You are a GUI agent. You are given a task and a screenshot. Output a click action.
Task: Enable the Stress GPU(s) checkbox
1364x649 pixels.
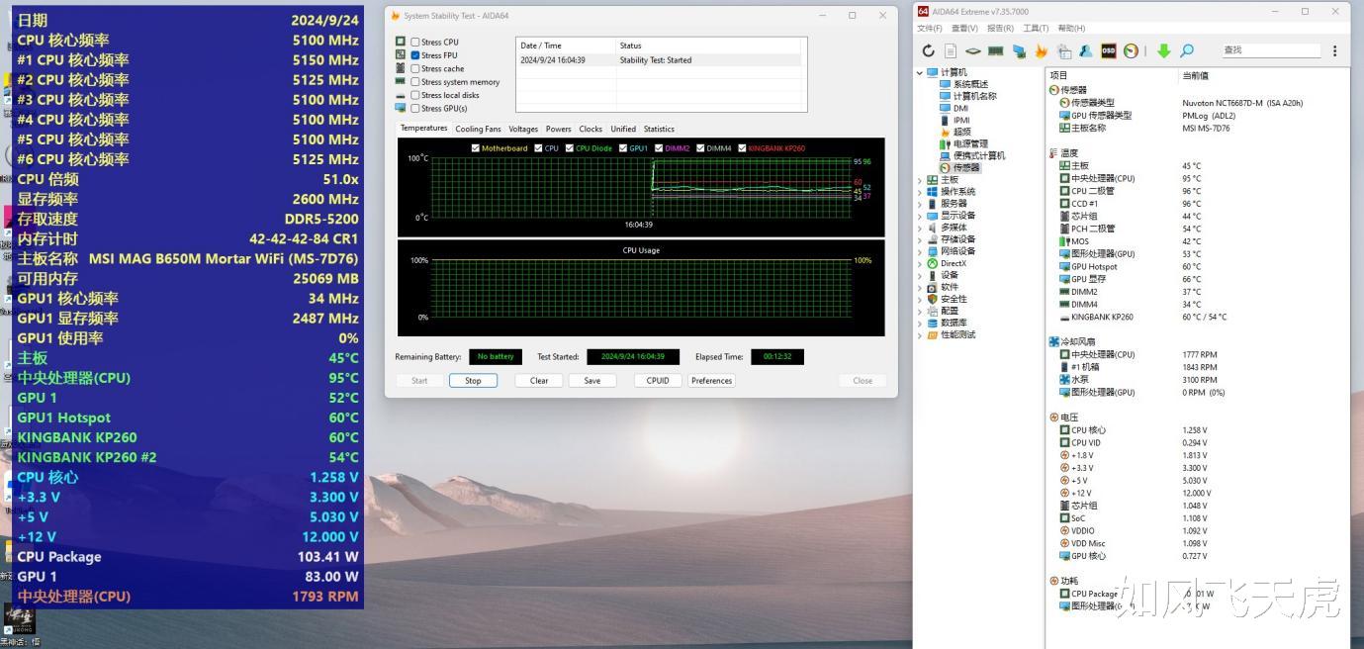(415, 109)
